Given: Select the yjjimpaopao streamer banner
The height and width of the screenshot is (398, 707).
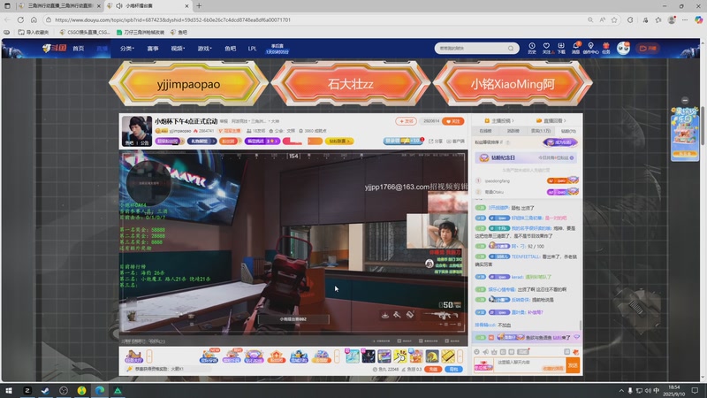Looking at the screenshot, I should [188, 84].
